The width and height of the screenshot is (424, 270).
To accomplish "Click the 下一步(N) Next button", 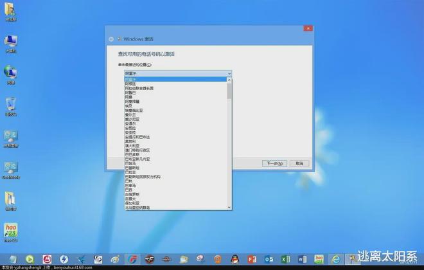I will (x=274, y=163).
